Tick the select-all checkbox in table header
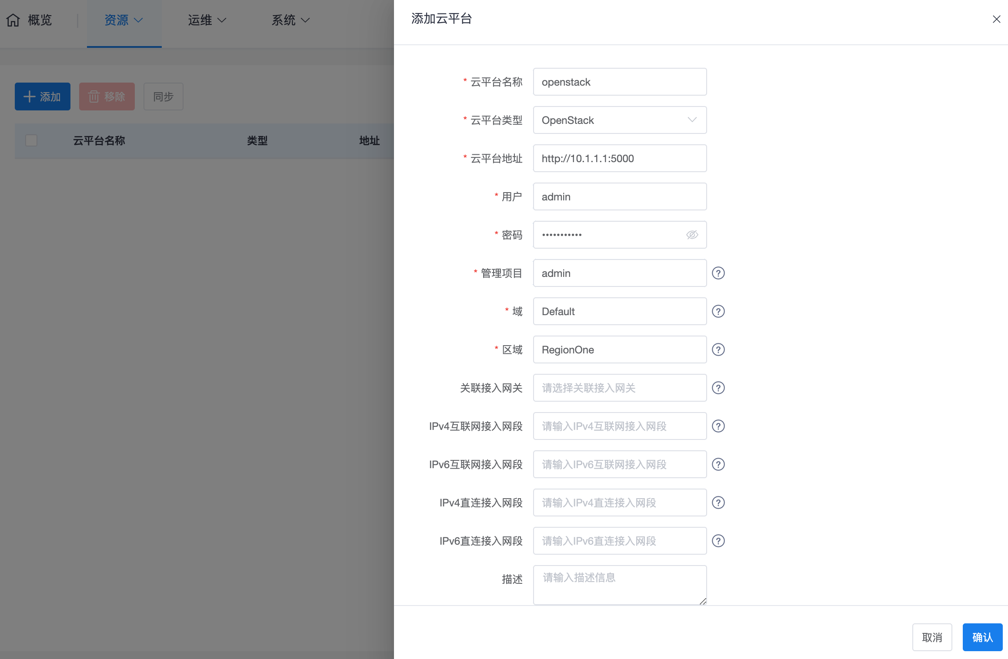Viewport: 1008px width, 659px height. [x=31, y=140]
